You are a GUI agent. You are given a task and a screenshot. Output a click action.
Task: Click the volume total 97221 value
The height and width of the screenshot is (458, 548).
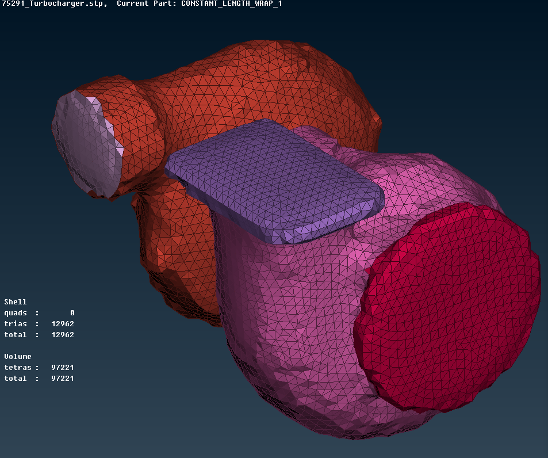pos(63,378)
